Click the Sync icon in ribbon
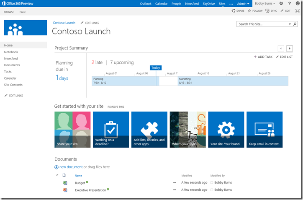 [267, 11]
